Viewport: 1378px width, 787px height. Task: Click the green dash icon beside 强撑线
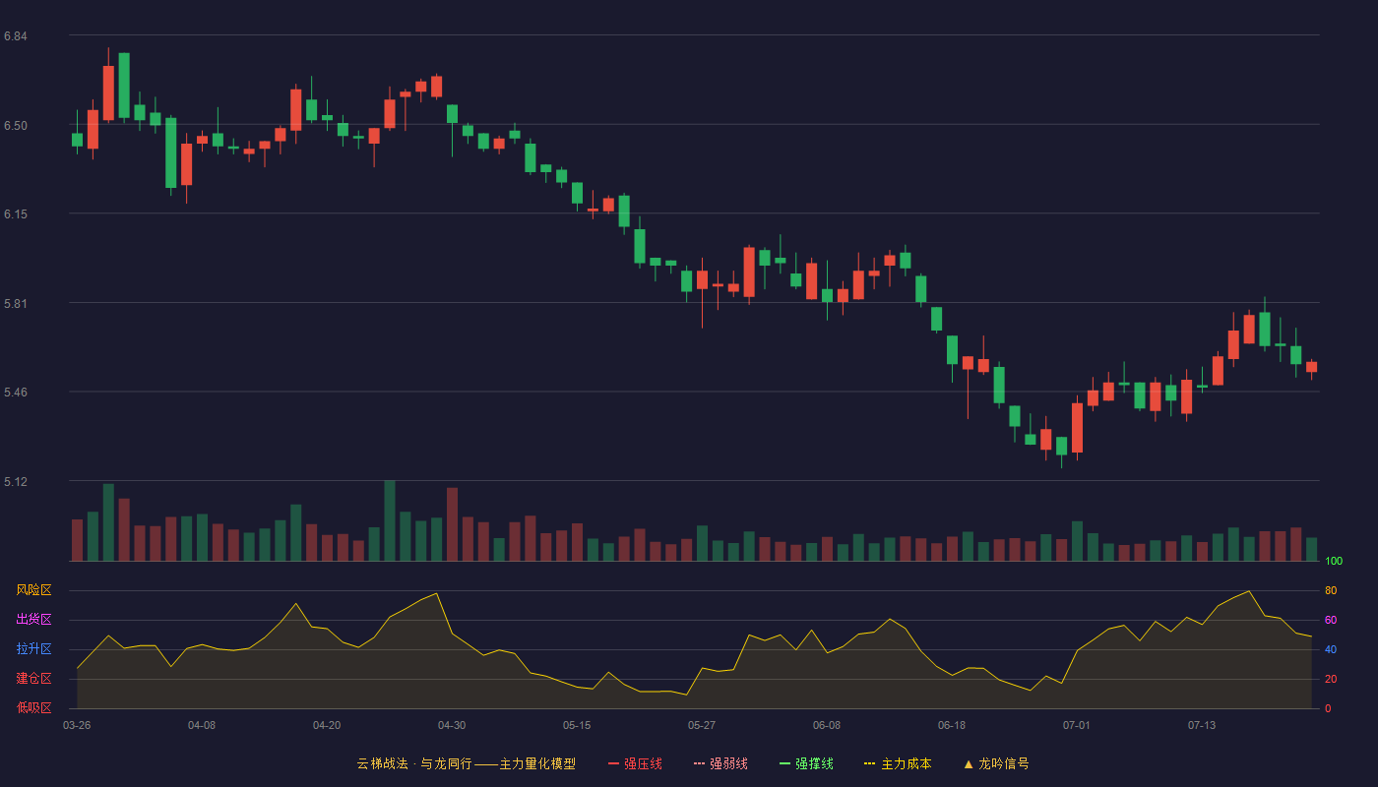point(784,763)
